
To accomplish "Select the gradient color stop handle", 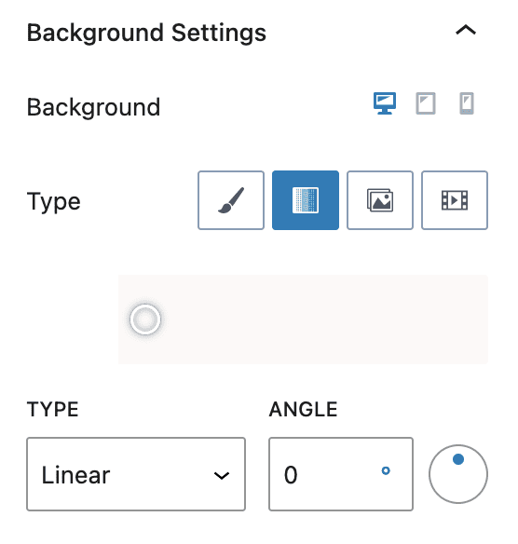I will coord(145,320).
